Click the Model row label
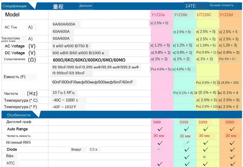This screenshot has width=243, height=167. [x=12, y=14]
